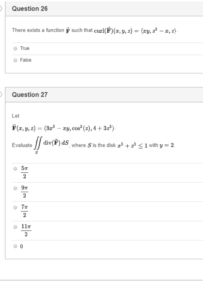Click the flag chevron beside Question 26

[1, 8]
